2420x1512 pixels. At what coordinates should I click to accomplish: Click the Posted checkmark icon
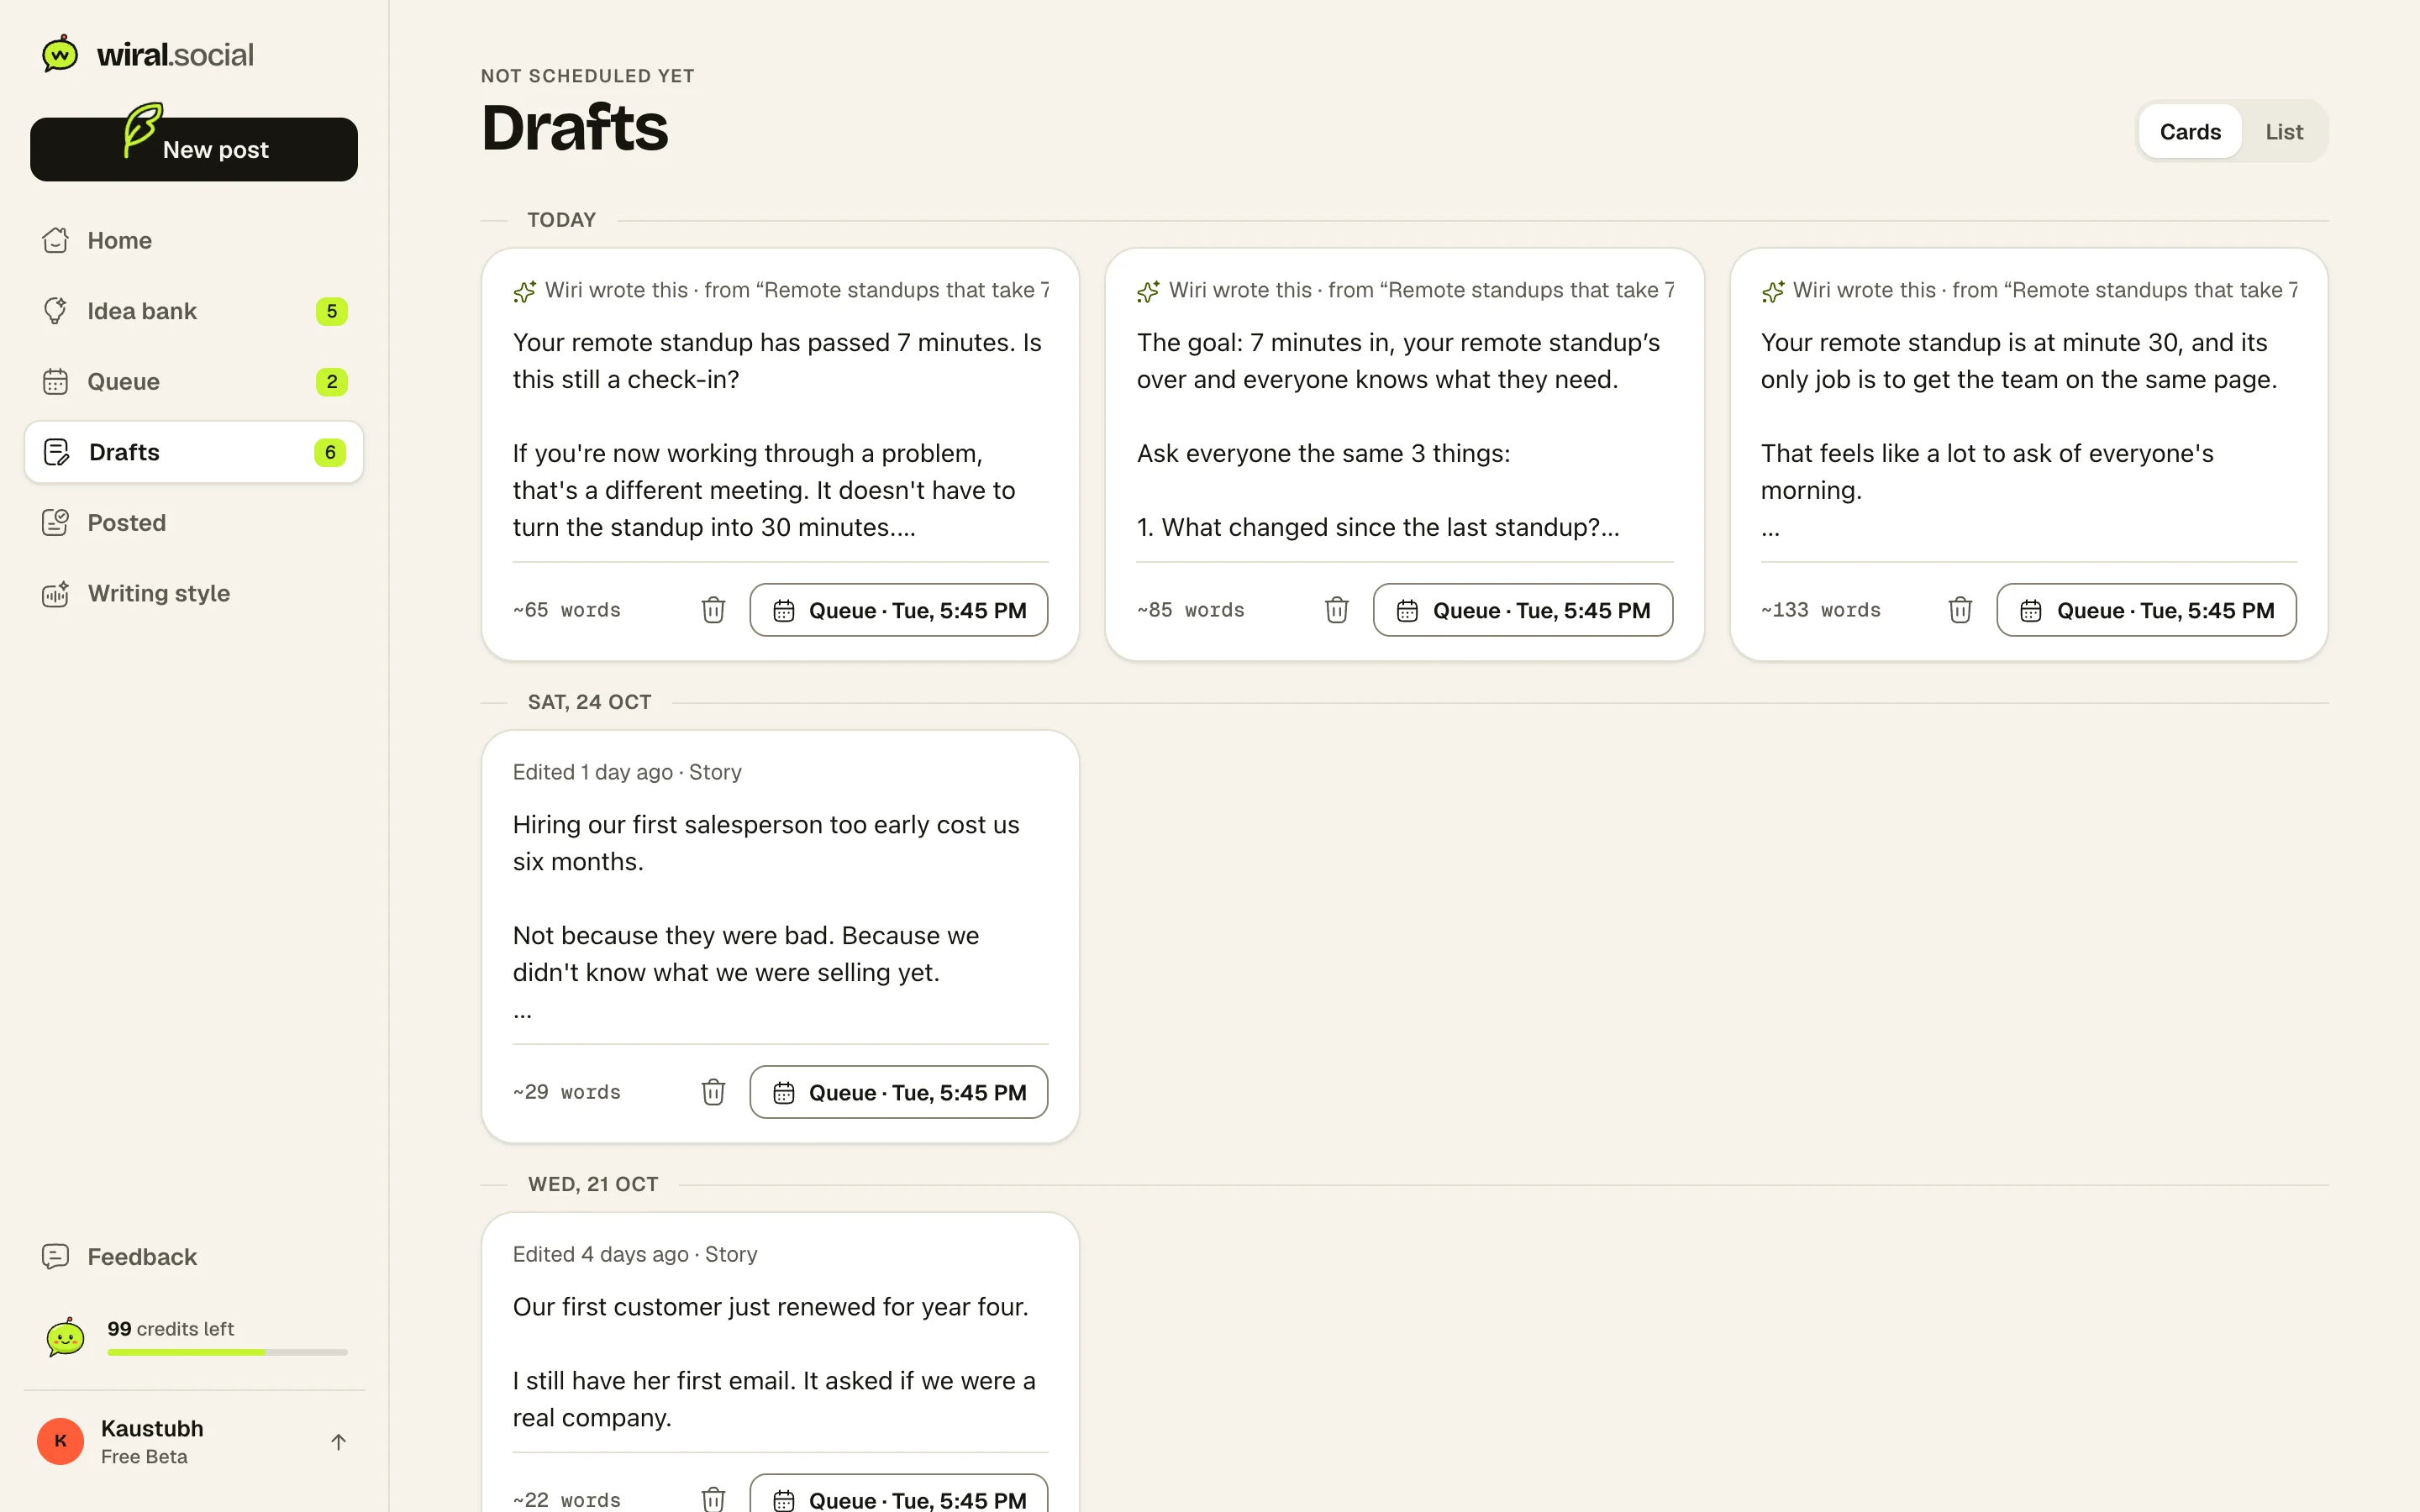click(x=56, y=522)
